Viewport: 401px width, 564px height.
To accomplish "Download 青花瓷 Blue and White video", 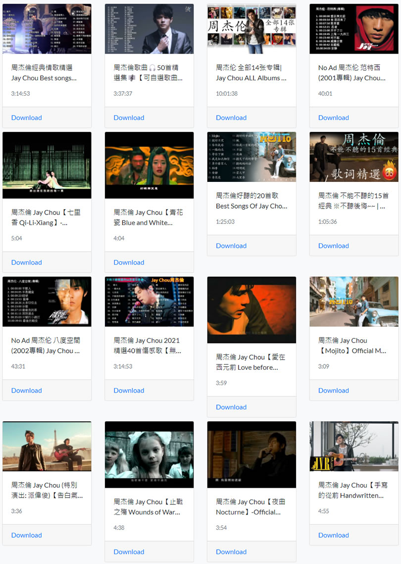I will point(129,262).
